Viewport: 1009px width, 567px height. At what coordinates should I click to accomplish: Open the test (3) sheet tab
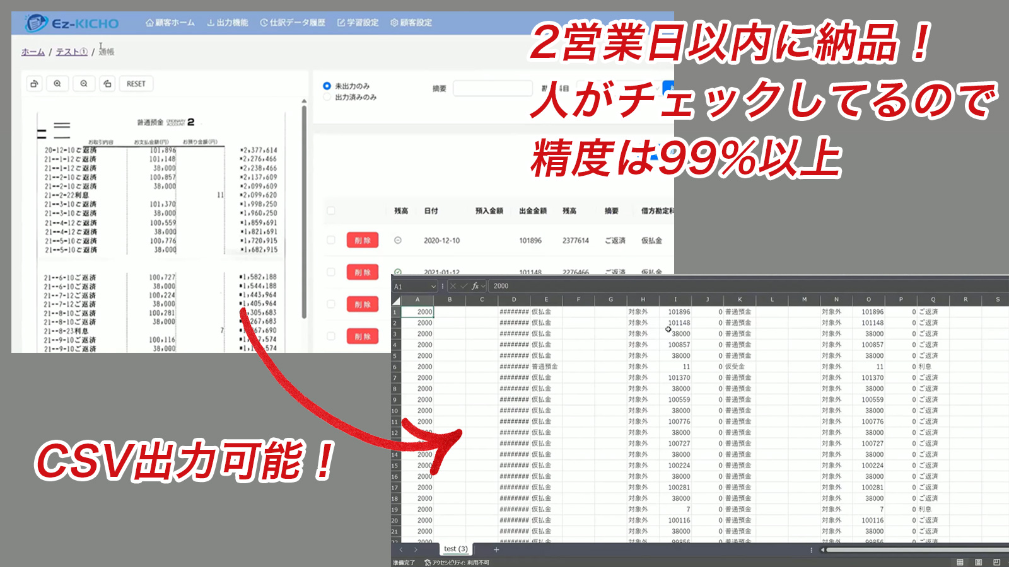coord(455,549)
